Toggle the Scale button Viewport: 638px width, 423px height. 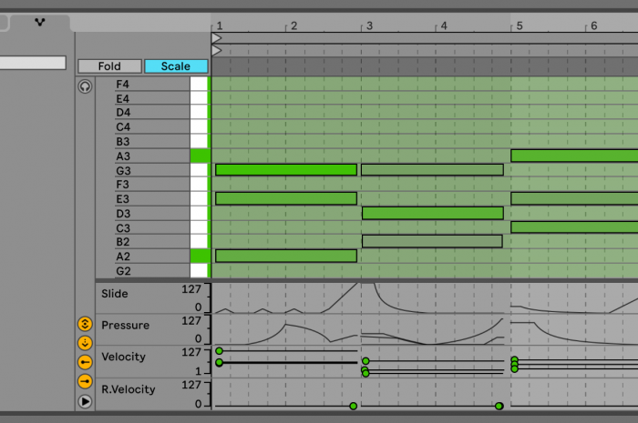(x=176, y=66)
